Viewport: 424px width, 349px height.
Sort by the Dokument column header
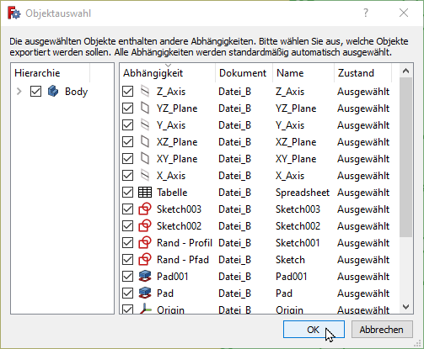(244, 73)
